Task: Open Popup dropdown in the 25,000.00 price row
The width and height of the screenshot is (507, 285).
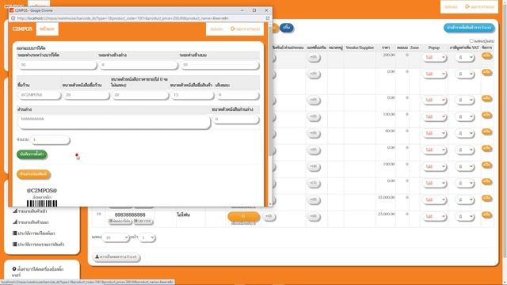Action: click(x=434, y=216)
